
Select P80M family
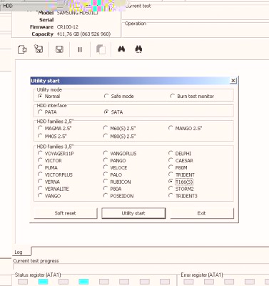pyautogui.click(x=171, y=167)
